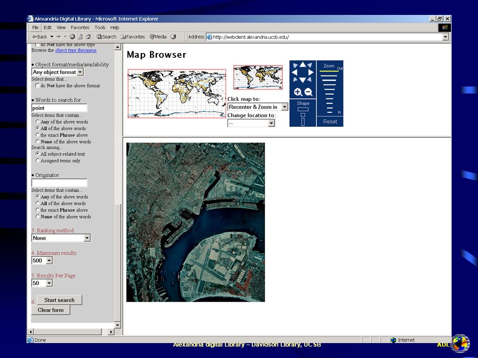Click the zoom in magnifier icon
The width and height of the screenshot is (478, 358).
coord(298,92)
